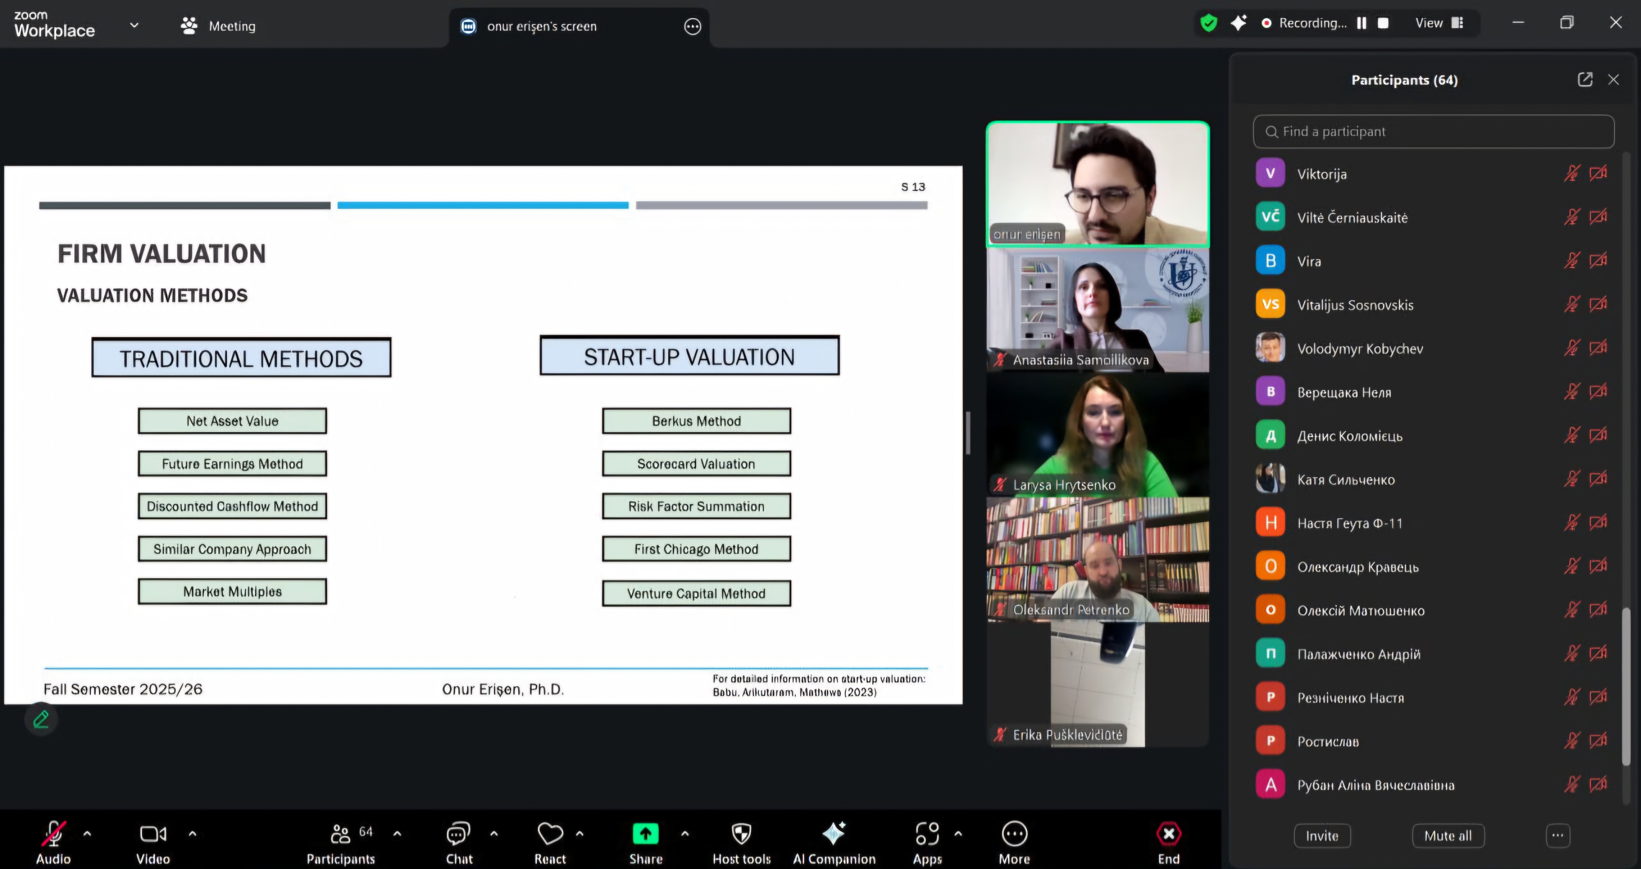Toggle the Video camera on
The image size is (1641, 869).
[x=153, y=834]
